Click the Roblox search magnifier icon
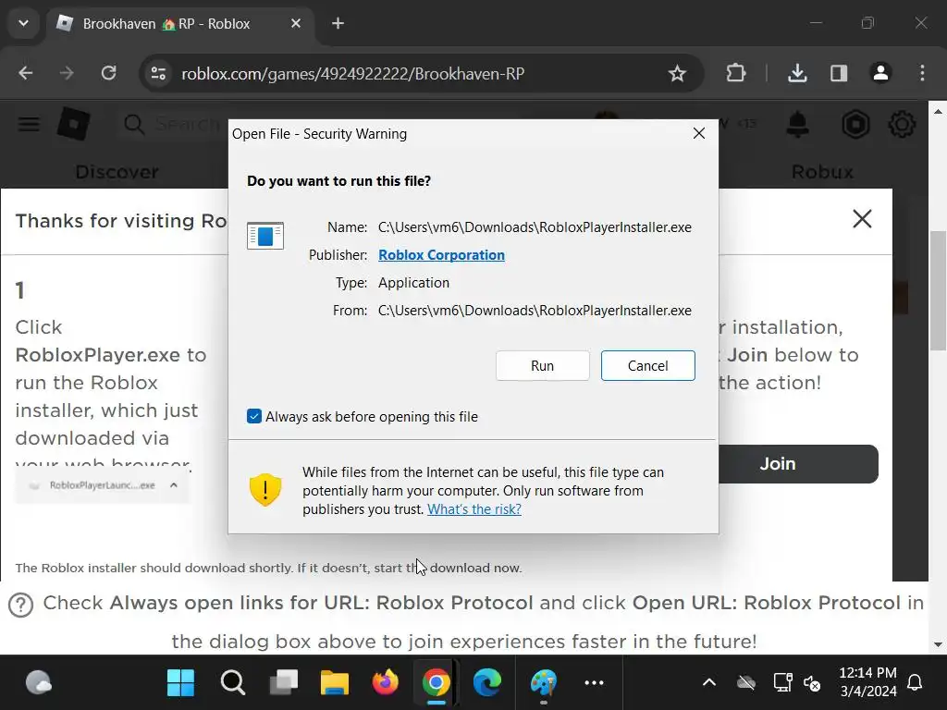This screenshot has width=947, height=710. [133, 125]
